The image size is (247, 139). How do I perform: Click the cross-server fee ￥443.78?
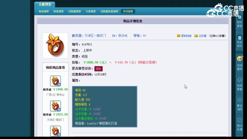click(x=121, y=62)
